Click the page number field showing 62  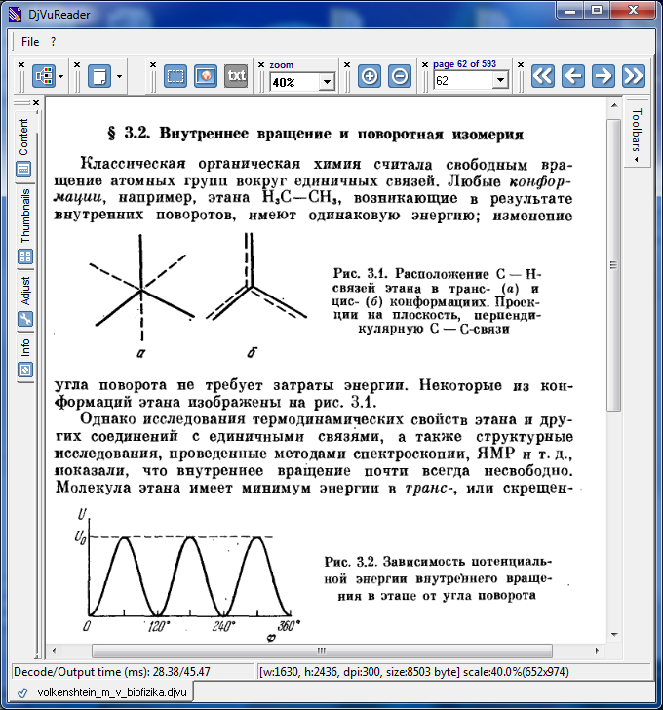pyautogui.click(x=462, y=81)
